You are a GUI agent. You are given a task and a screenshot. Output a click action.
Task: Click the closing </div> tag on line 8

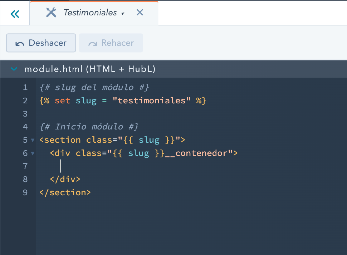[65, 179]
